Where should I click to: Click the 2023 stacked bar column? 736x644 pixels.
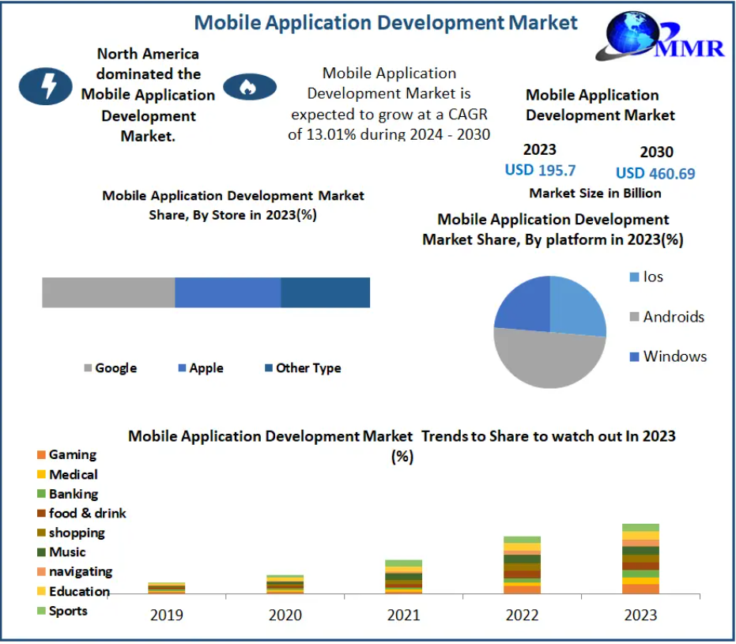[640, 559]
